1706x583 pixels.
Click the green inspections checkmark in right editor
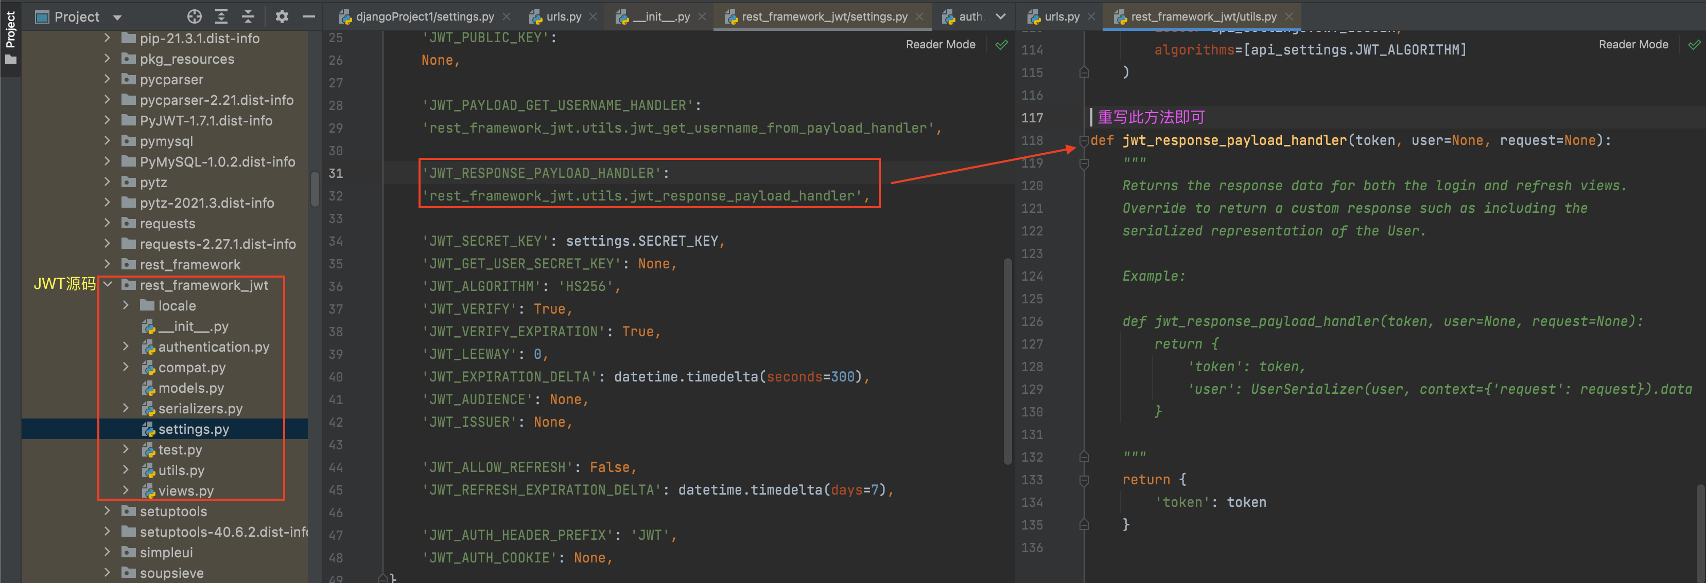tap(1694, 44)
